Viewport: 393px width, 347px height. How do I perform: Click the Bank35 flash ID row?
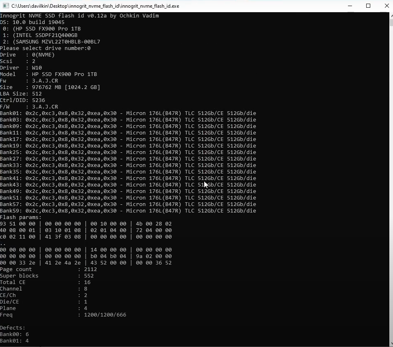coord(128,172)
